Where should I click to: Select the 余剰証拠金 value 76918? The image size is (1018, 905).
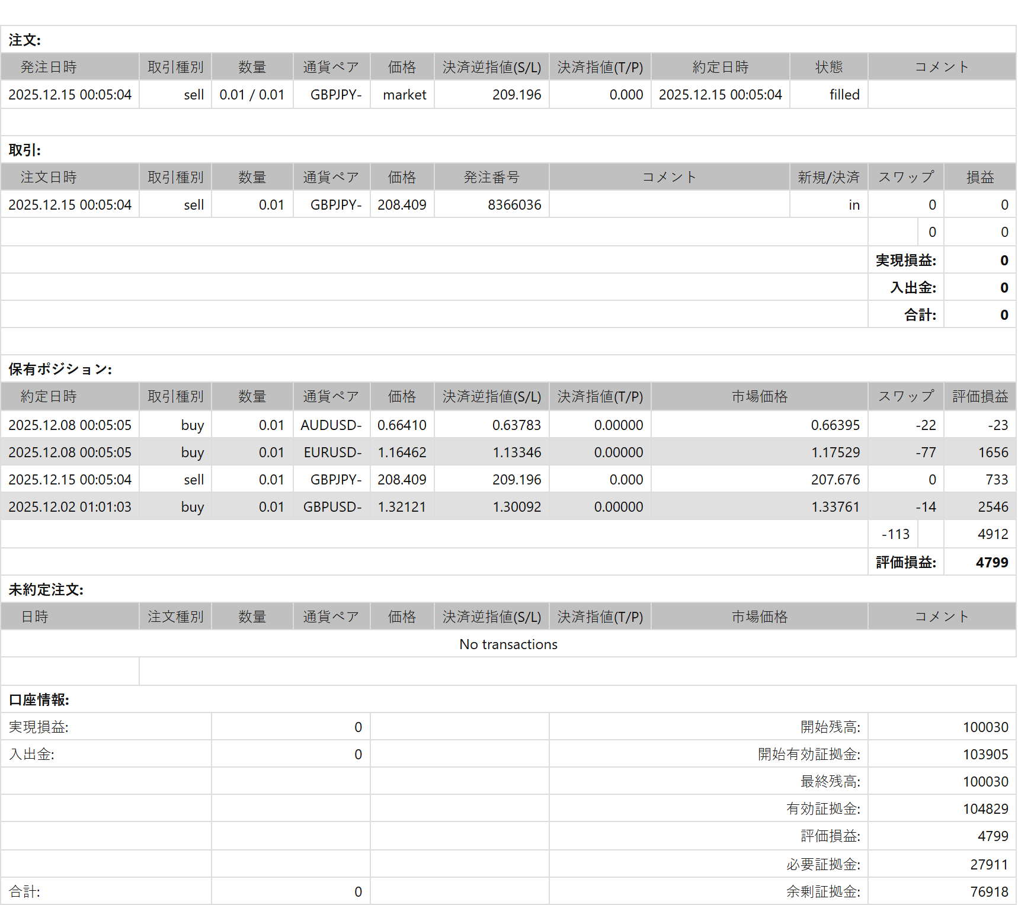tap(988, 892)
